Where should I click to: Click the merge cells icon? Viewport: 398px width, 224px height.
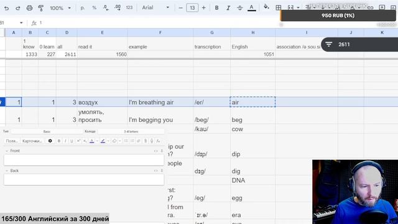pyautogui.click(x=290, y=7)
